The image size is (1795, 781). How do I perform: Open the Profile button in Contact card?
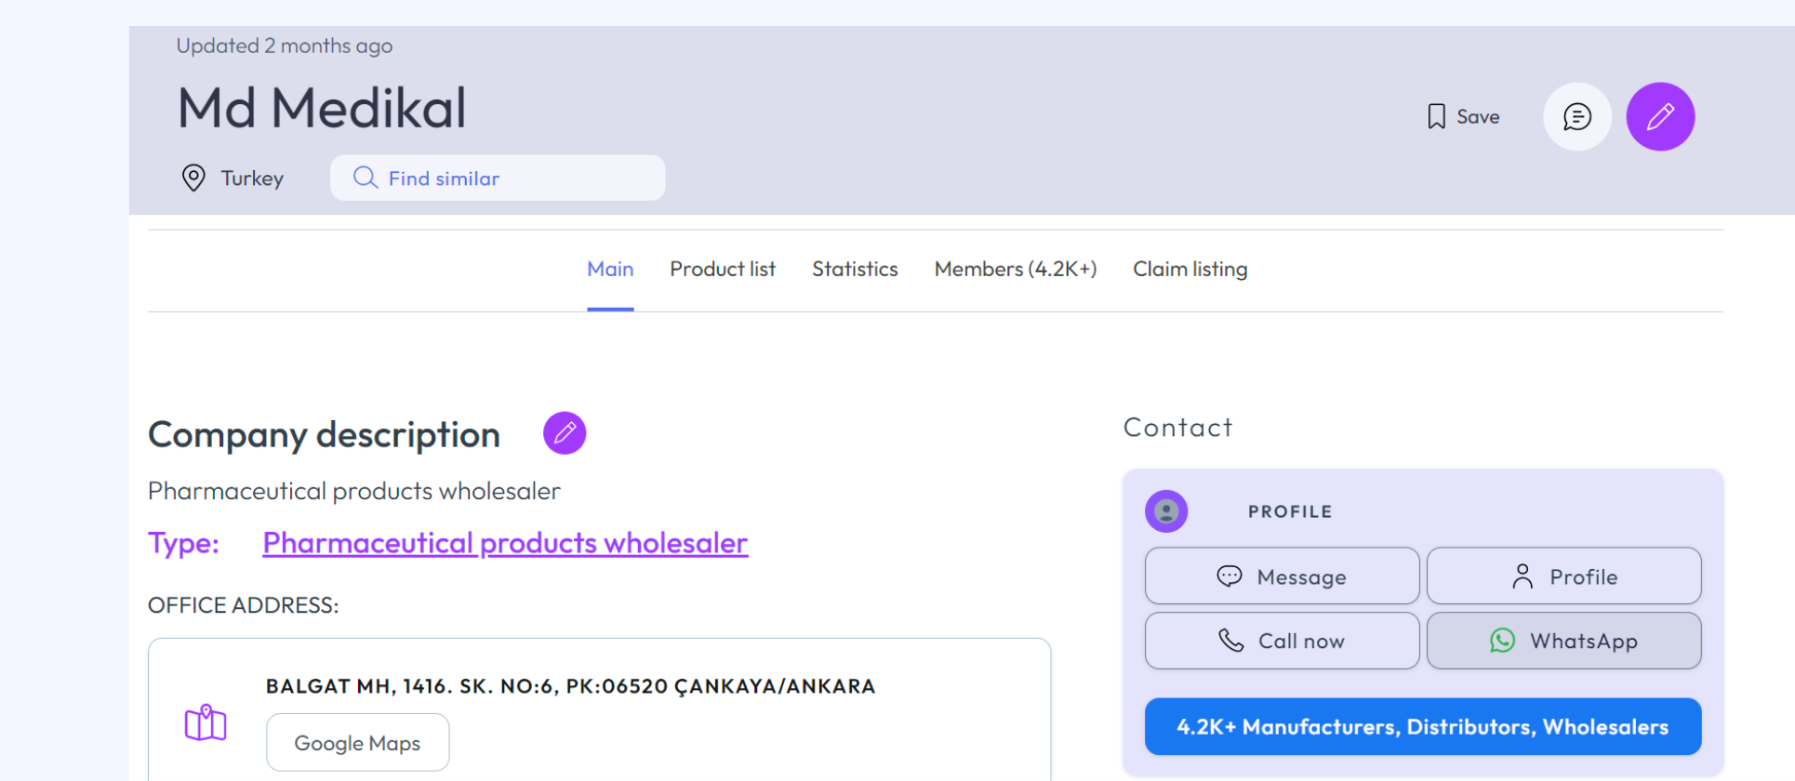pyautogui.click(x=1564, y=576)
